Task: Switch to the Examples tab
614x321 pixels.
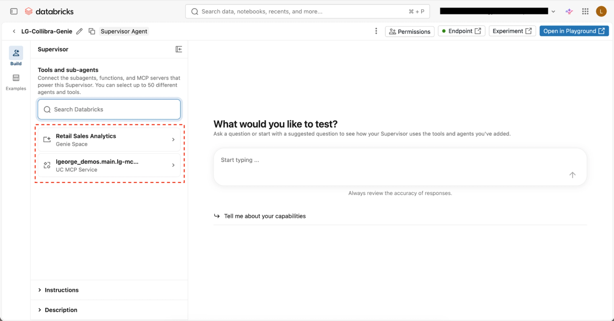Action: [x=16, y=82]
